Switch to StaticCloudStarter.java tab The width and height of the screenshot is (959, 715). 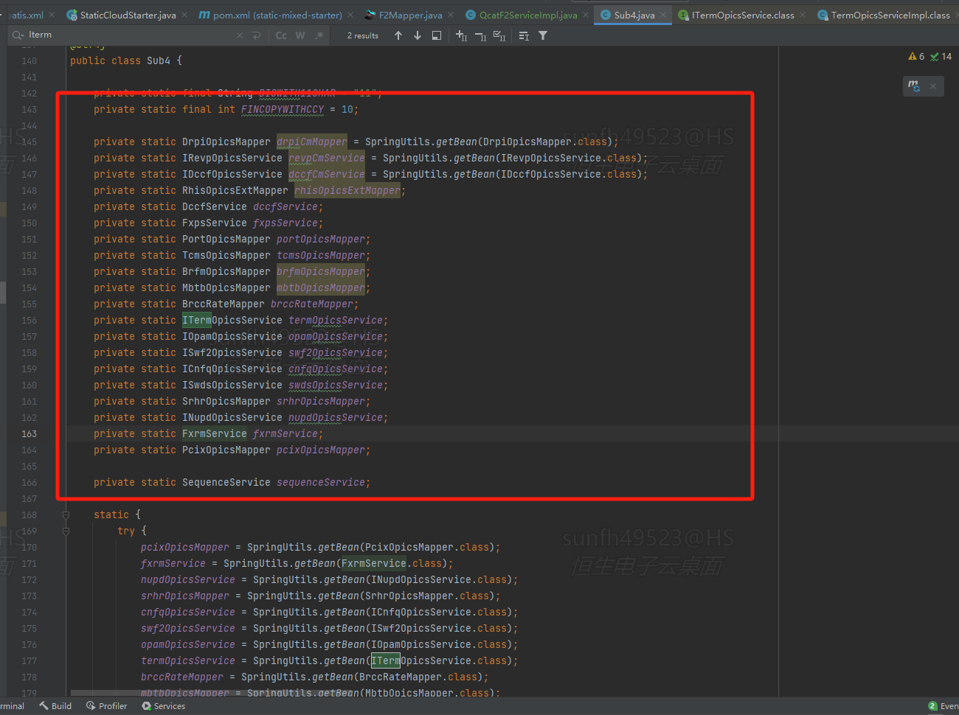click(128, 15)
